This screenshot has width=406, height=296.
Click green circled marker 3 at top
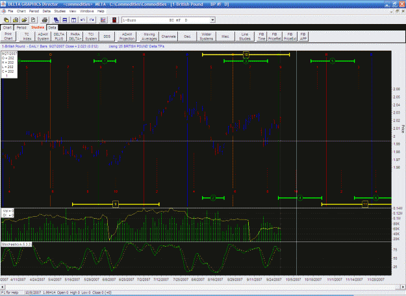pyautogui.click(x=246, y=61)
